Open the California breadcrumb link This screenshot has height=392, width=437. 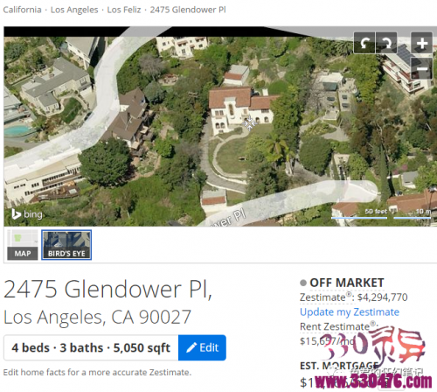(x=22, y=10)
